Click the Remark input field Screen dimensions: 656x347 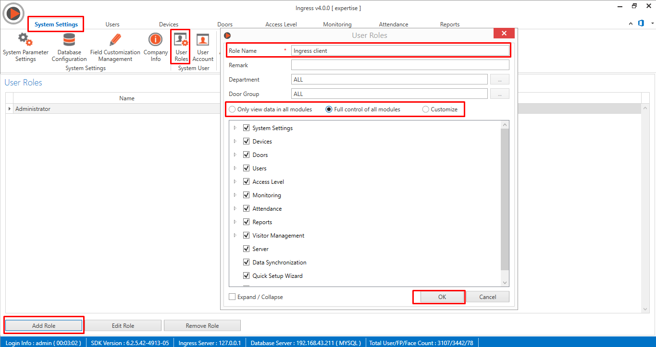point(400,65)
